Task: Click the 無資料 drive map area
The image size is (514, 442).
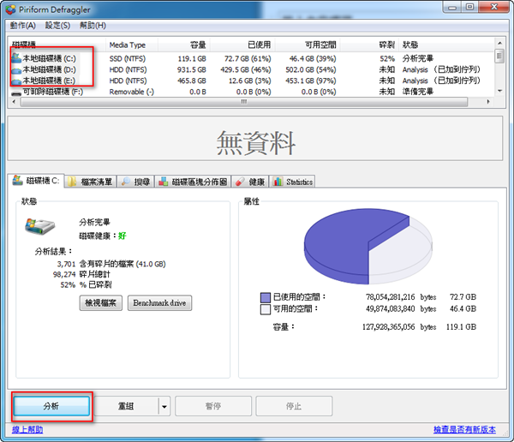Action: pyautogui.click(x=255, y=139)
